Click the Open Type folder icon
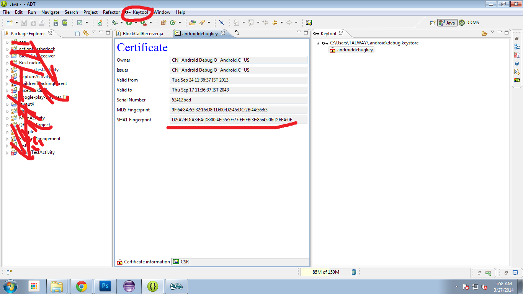Image resolution: width=523 pixels, height=294 pixels. click(x=193, y=23)
